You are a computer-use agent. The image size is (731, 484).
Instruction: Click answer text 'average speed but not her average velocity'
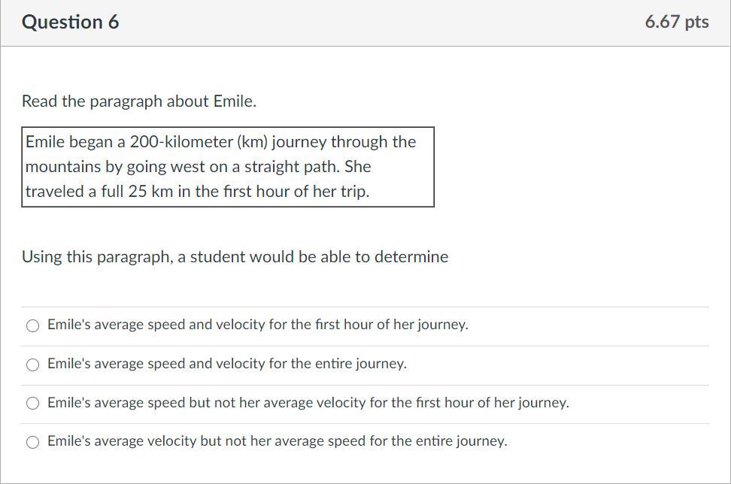coord(308,403)
